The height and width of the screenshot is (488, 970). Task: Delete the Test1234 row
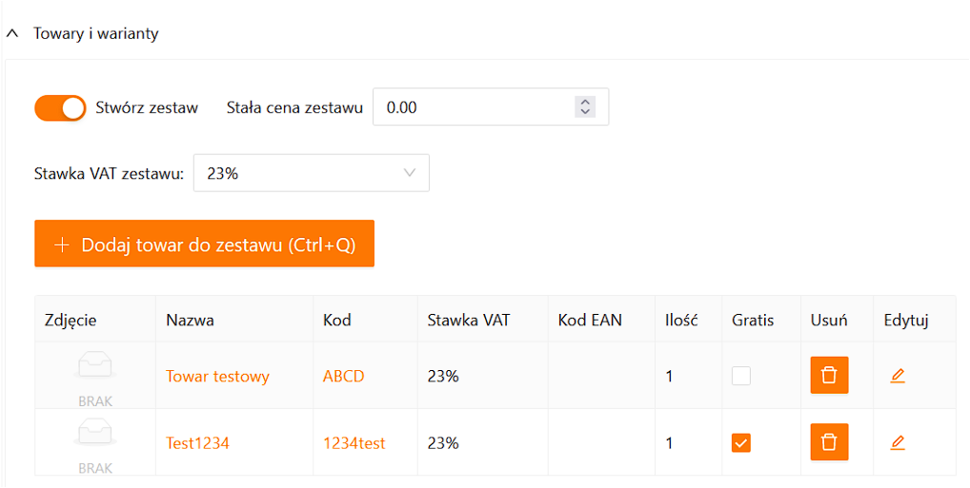click(x=829, y=442)
